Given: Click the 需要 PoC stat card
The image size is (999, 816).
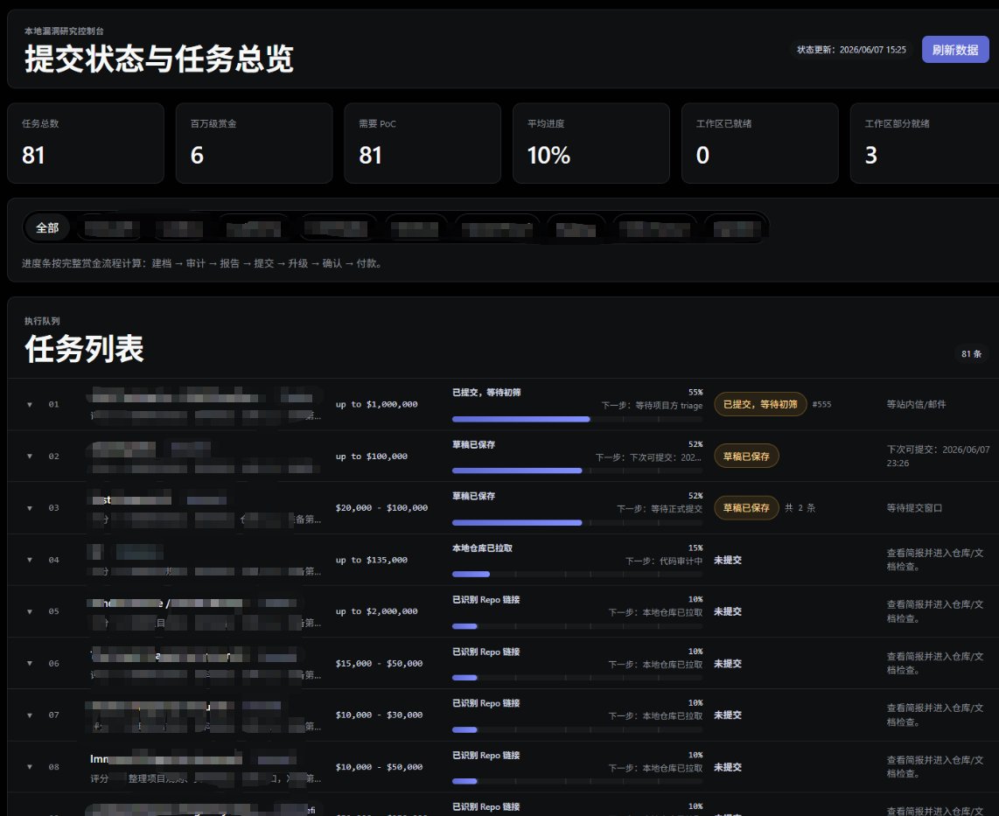Looking at the screenshot, I should coord(423,143).
